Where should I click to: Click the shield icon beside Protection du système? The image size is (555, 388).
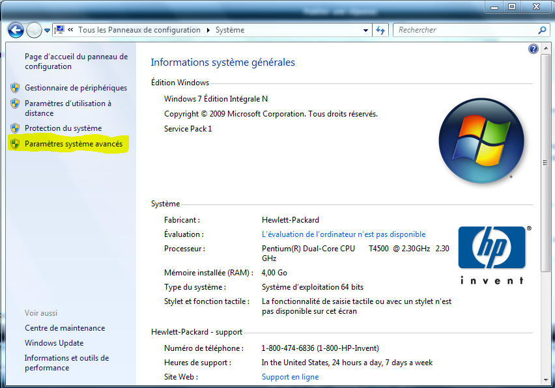pos(15,128)
